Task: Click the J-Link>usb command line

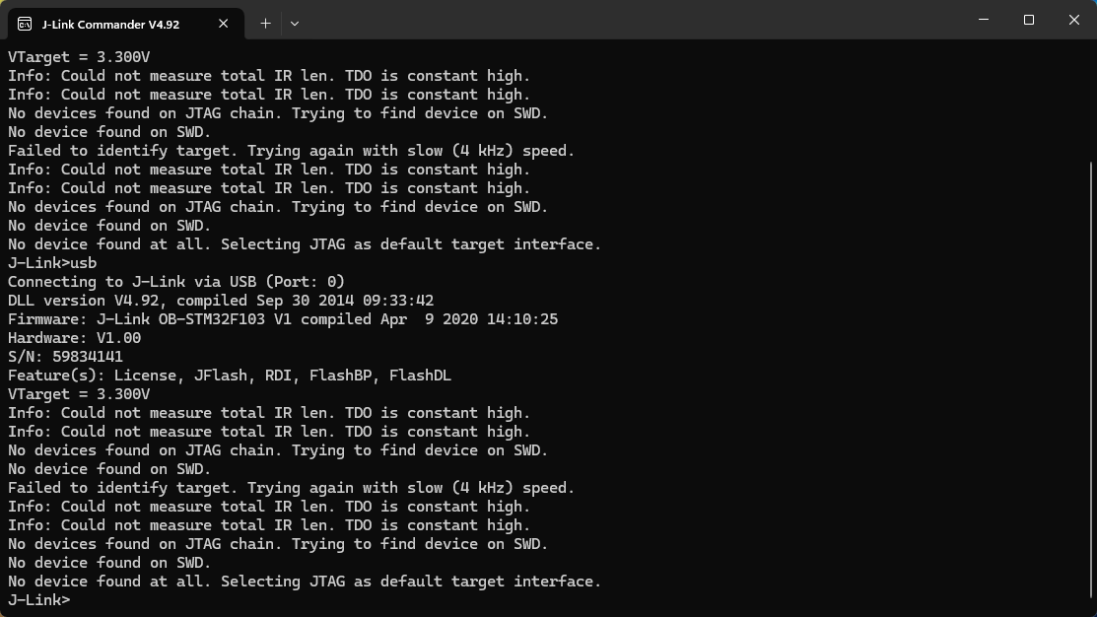Action: 52,263
